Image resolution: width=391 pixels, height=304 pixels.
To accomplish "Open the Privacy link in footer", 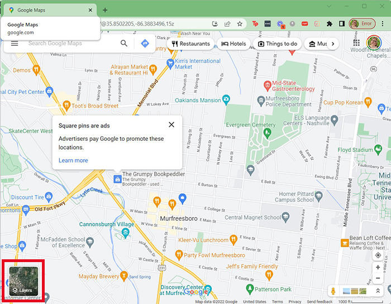I will [x=294, y=302].
